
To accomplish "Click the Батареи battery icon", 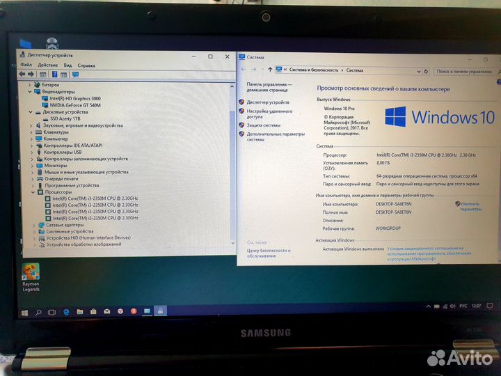I will coord(37,84).
